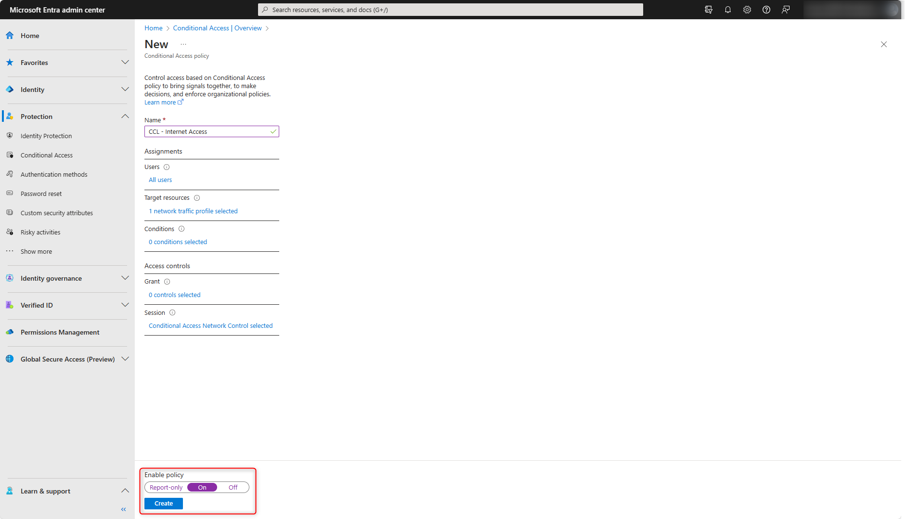Open the All users assignment link
This screenshot has height=519, width=907.
(x=160, y=180)
